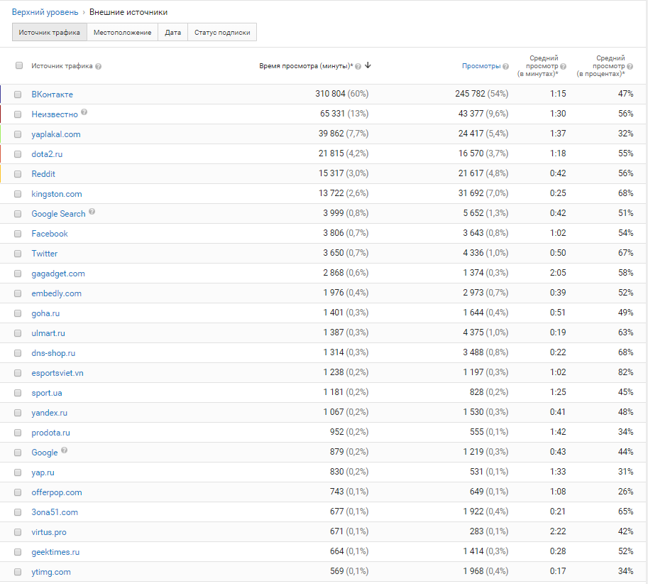Tick the Reddit row checkbox
Viewport: 648px width, 584px height.
[18, 174]
